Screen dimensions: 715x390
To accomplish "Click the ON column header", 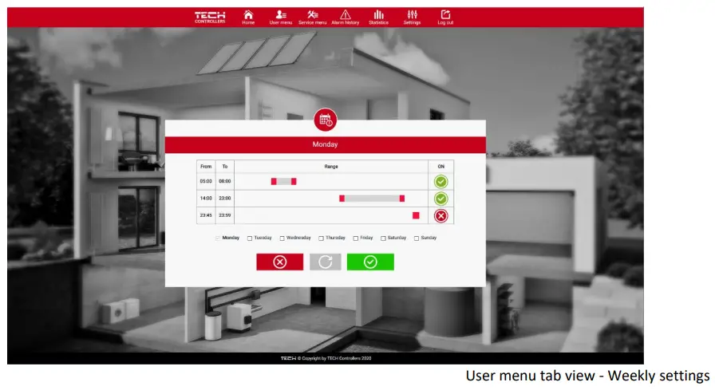I will (x=441, y=167).
